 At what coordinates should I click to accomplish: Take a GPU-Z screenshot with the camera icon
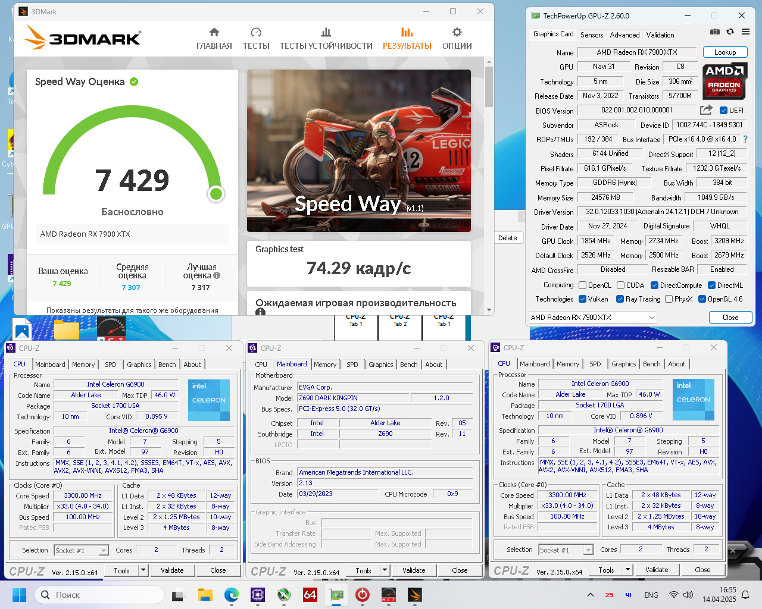(715, 32)
